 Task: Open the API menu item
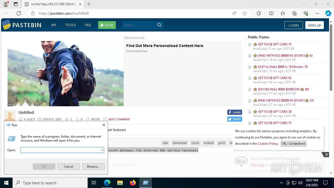click(54, 25)
